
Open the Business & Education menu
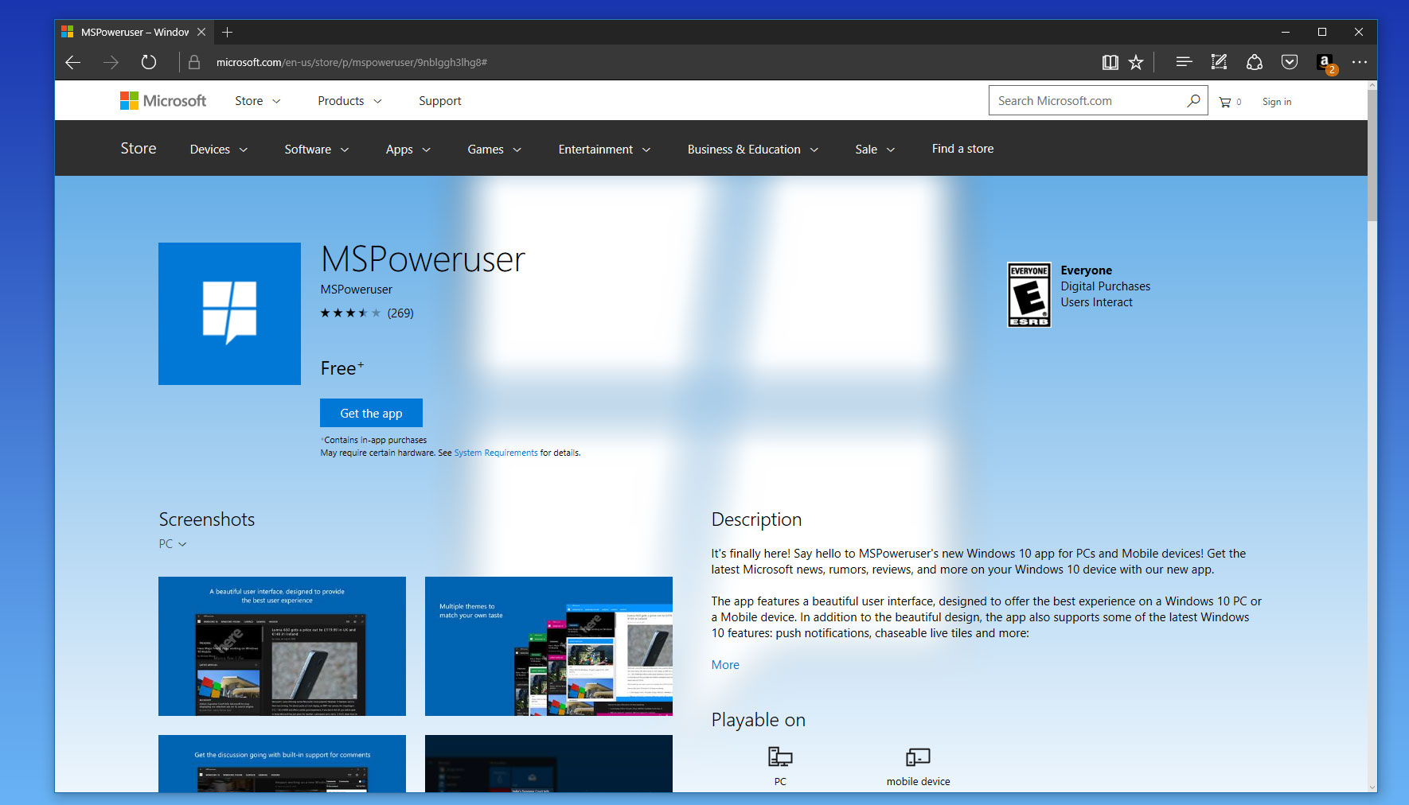click(x=753, y=150)
